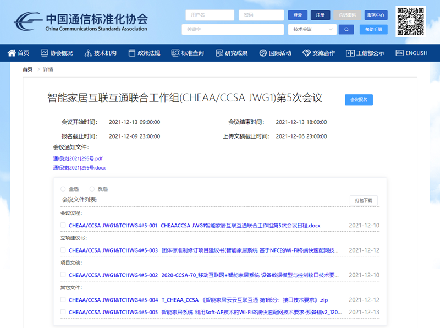The height and width of the screenshot is (328, 440).
Task: Tick the checkbox for file #5-004
Action: pyautogui.click(x=63, y=300)
